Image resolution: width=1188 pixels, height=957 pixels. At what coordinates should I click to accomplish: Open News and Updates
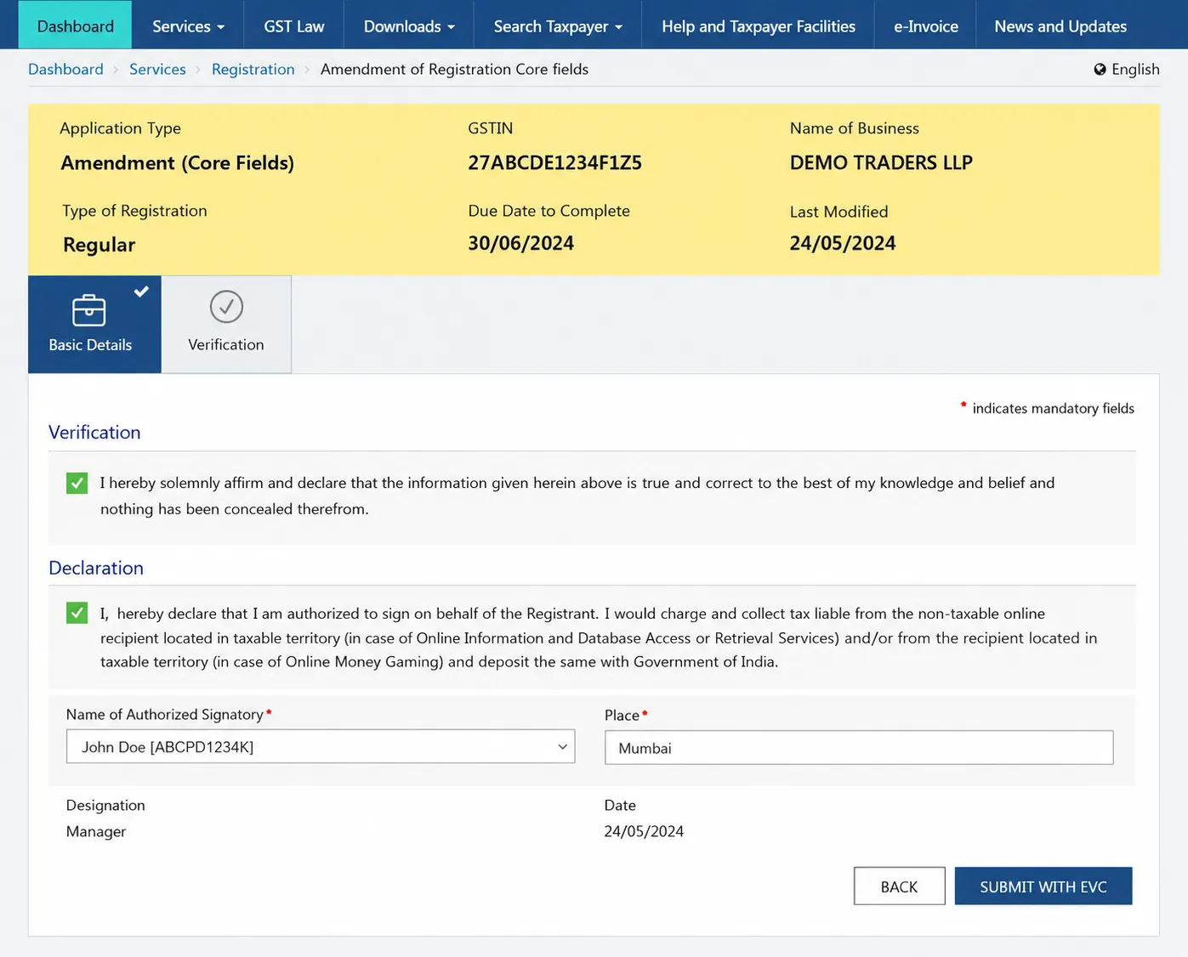(1060, 26)
